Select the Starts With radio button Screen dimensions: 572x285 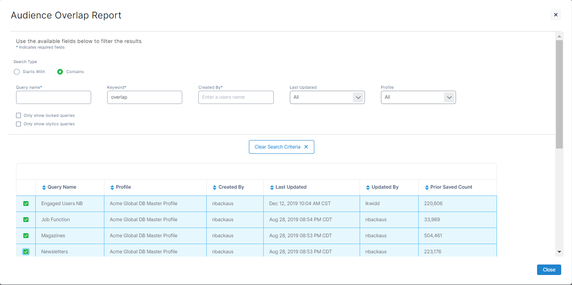[17, 72]
